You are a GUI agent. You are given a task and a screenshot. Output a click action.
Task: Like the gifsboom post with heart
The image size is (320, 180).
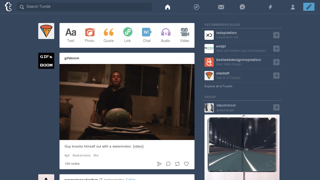(186, 164)
